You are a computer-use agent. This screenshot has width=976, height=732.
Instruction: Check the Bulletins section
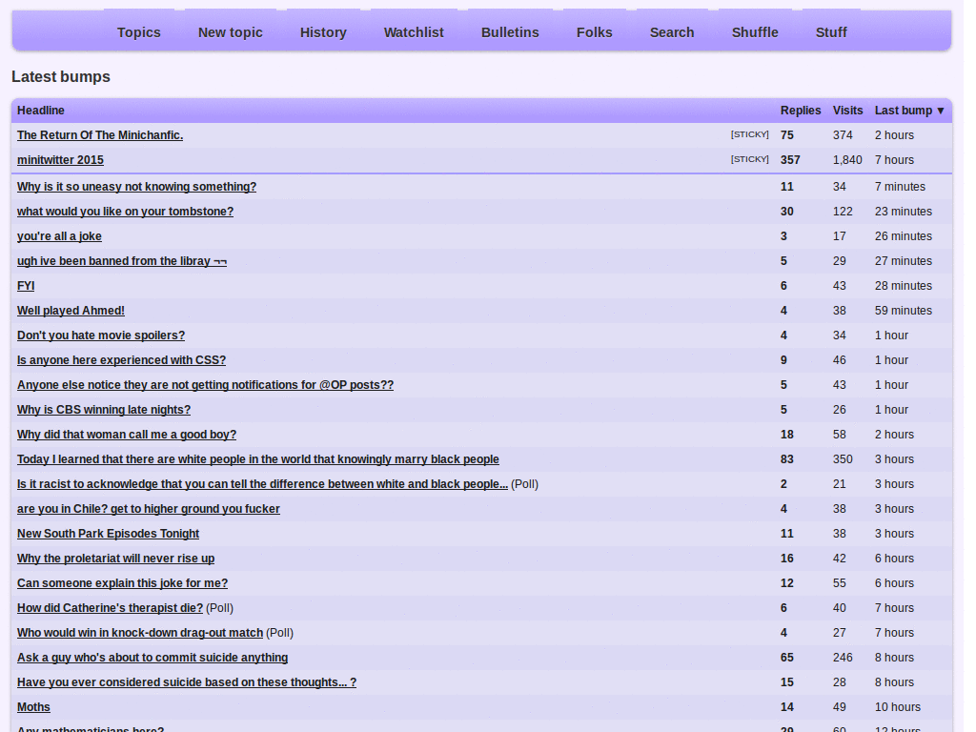(x=510, y=31)
